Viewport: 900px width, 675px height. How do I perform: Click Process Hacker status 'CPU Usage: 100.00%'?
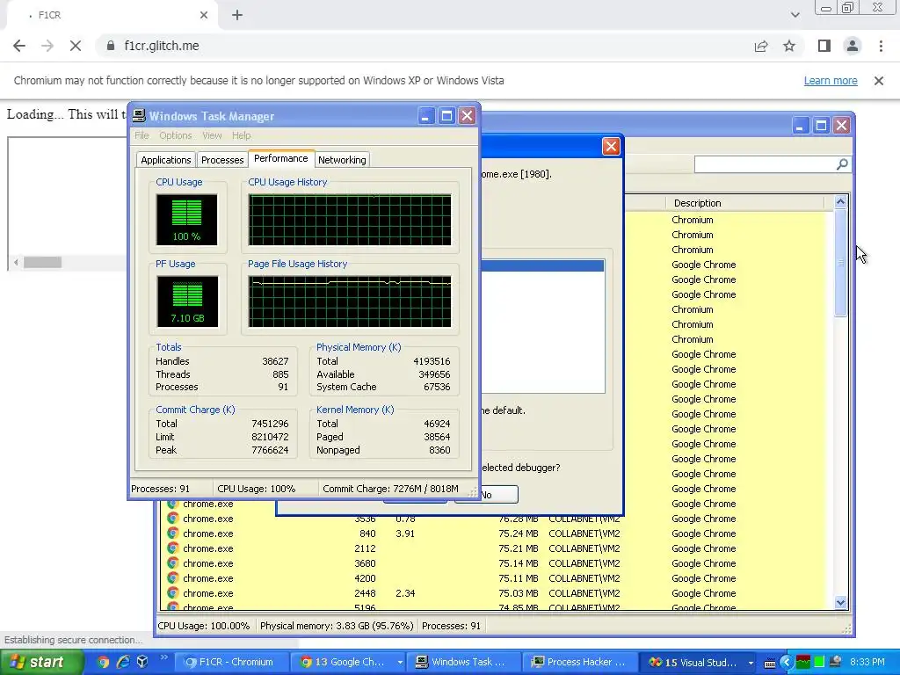204,626
